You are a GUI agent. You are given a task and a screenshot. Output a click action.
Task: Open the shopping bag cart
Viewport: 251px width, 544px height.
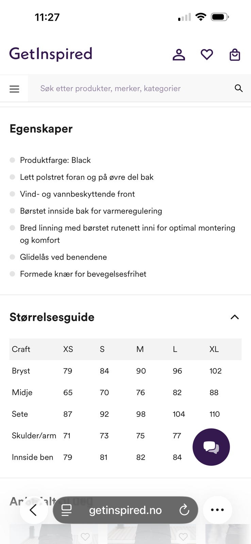click(x=235, y=54)
